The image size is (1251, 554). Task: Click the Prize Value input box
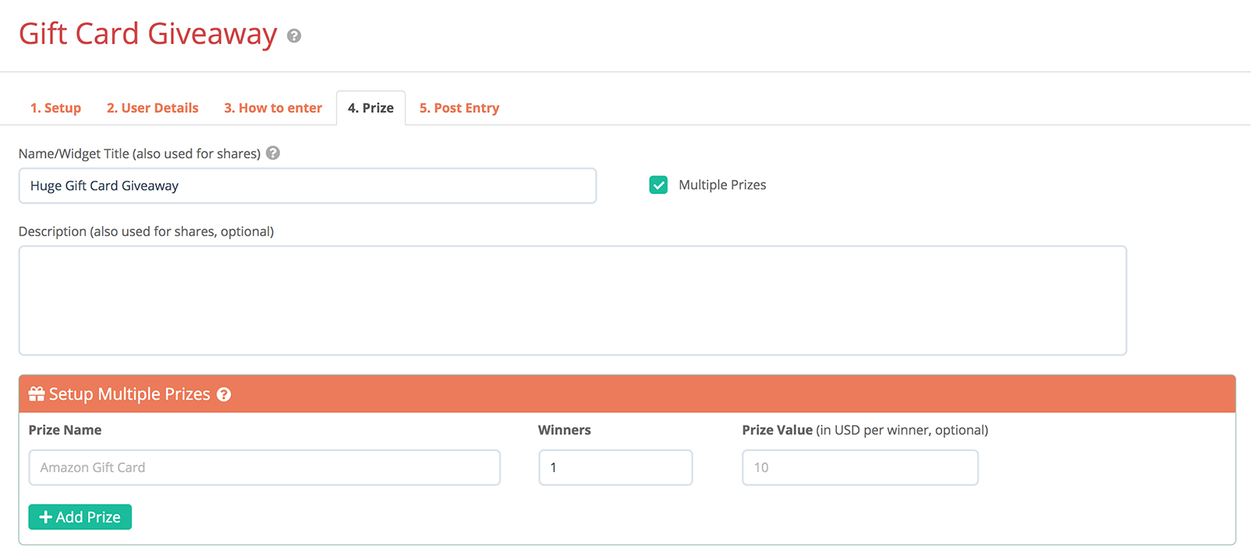[859, 468]
